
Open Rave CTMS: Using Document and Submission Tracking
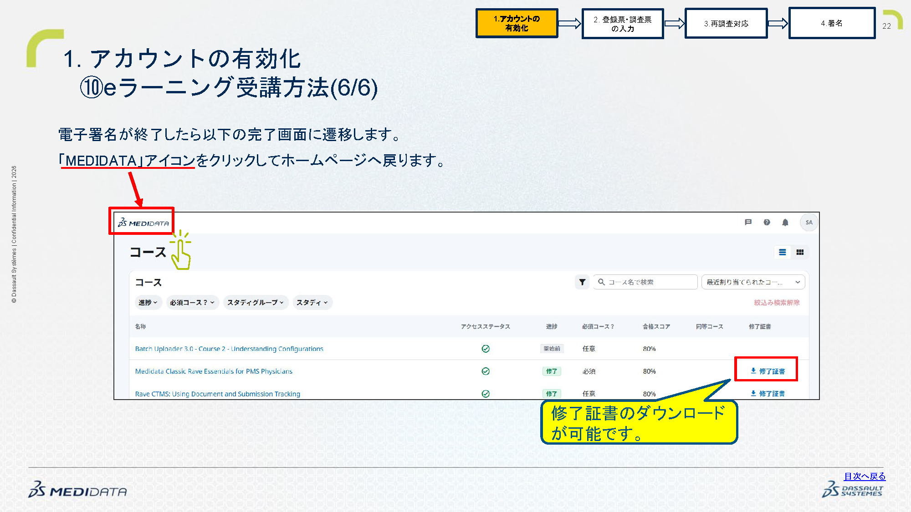tap(218, 394)
